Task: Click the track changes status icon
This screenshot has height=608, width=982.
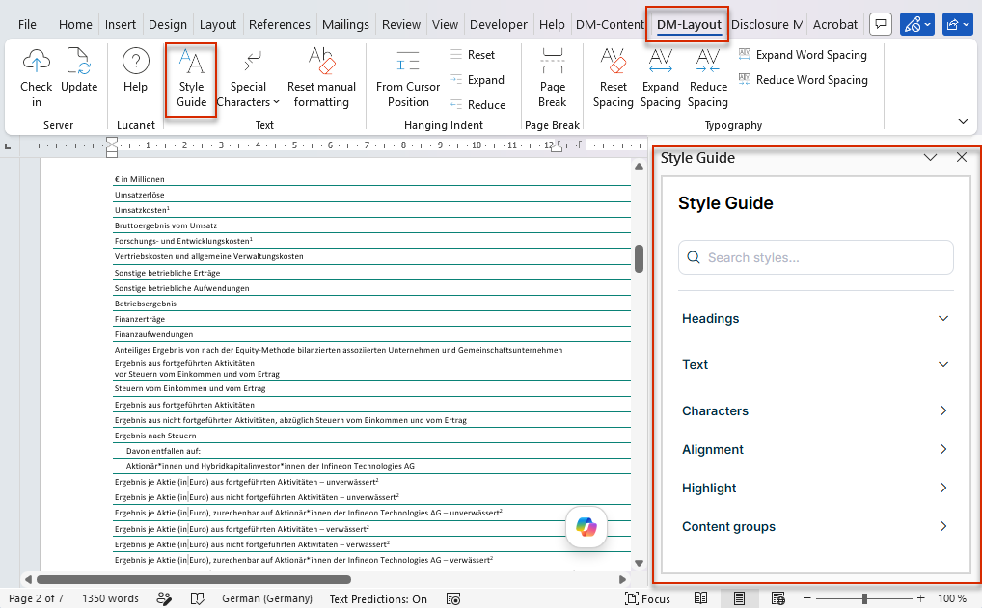Action: 164,598
